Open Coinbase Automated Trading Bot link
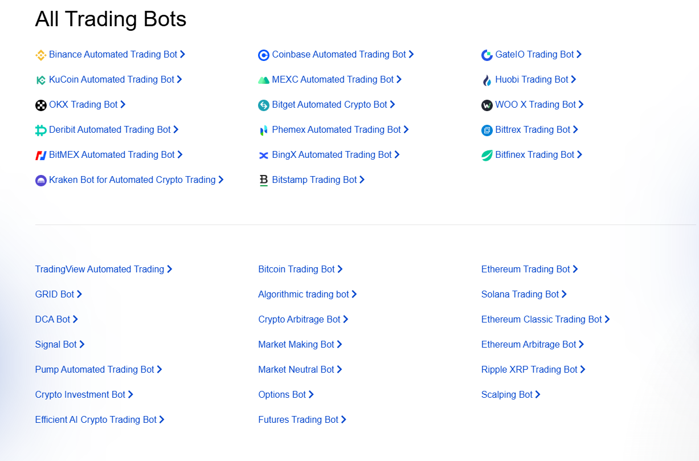This screenshot has width=699, height=461. click(x=343, y=55)
